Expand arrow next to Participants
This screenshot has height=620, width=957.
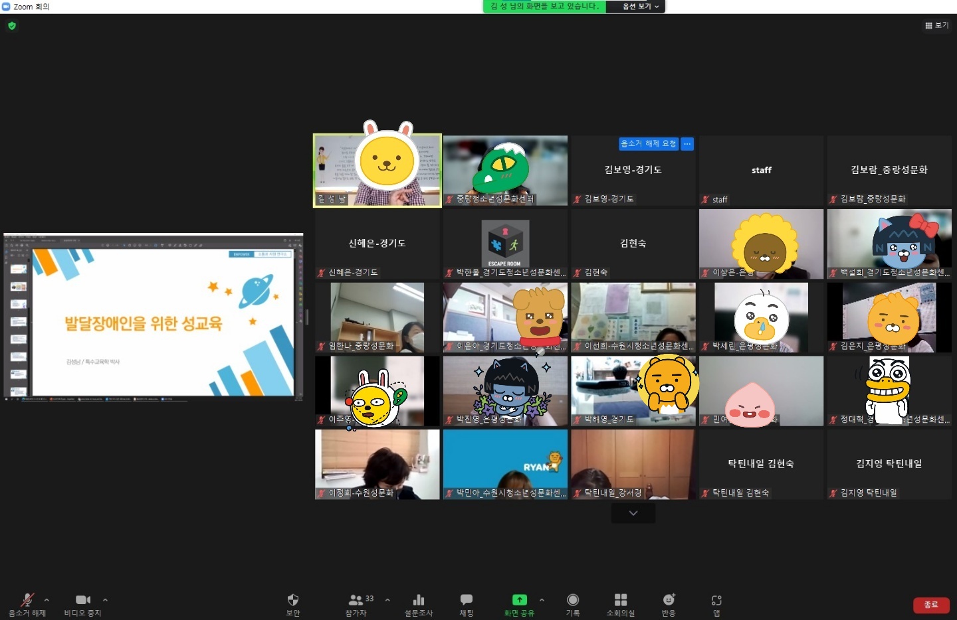[387, 600]
